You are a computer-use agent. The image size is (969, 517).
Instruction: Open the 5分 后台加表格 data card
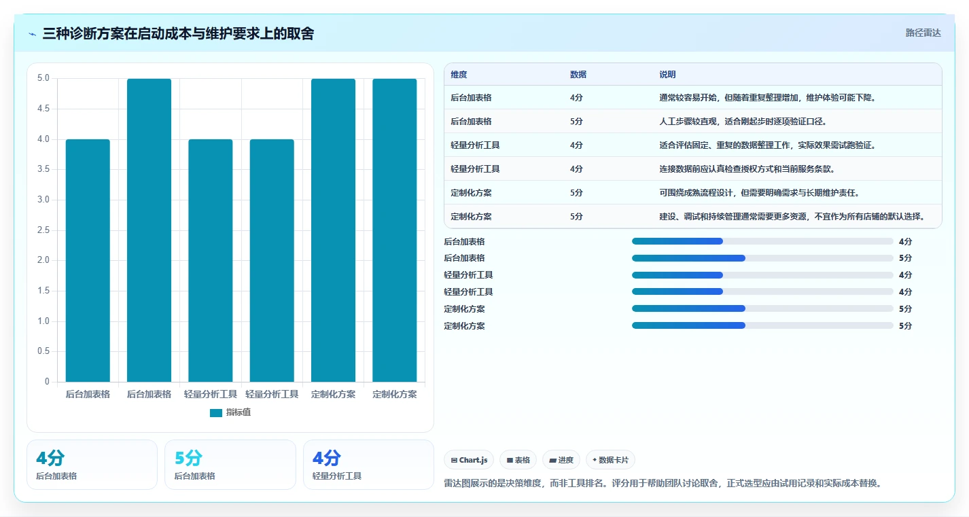click(x=230, y=465)
